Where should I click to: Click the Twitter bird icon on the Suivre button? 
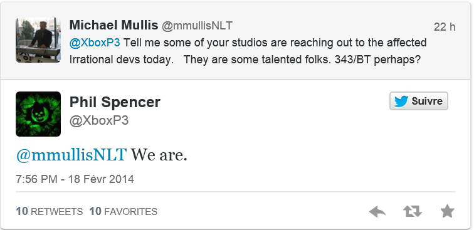click(401, 102)
